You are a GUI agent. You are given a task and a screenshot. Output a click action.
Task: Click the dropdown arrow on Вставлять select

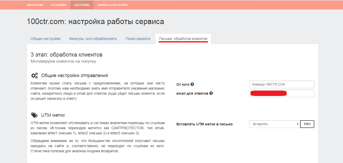pos(297,124)
